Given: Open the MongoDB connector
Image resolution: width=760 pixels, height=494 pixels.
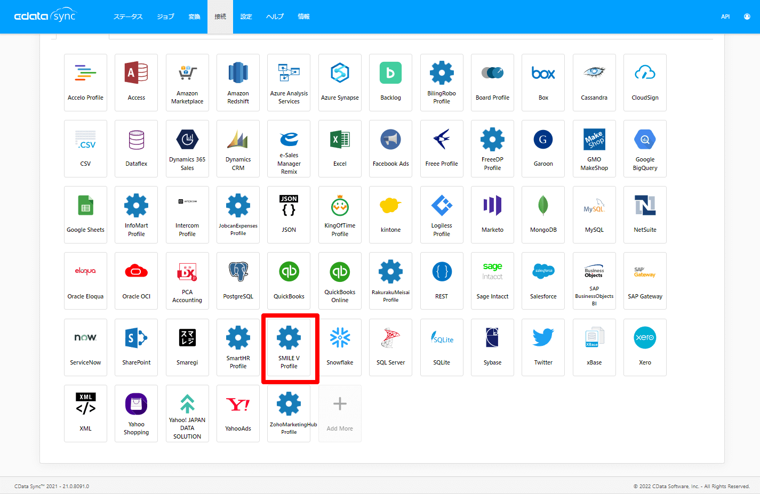Looking at the screenshot, I should pyautogui.click(x=543, y=215).
